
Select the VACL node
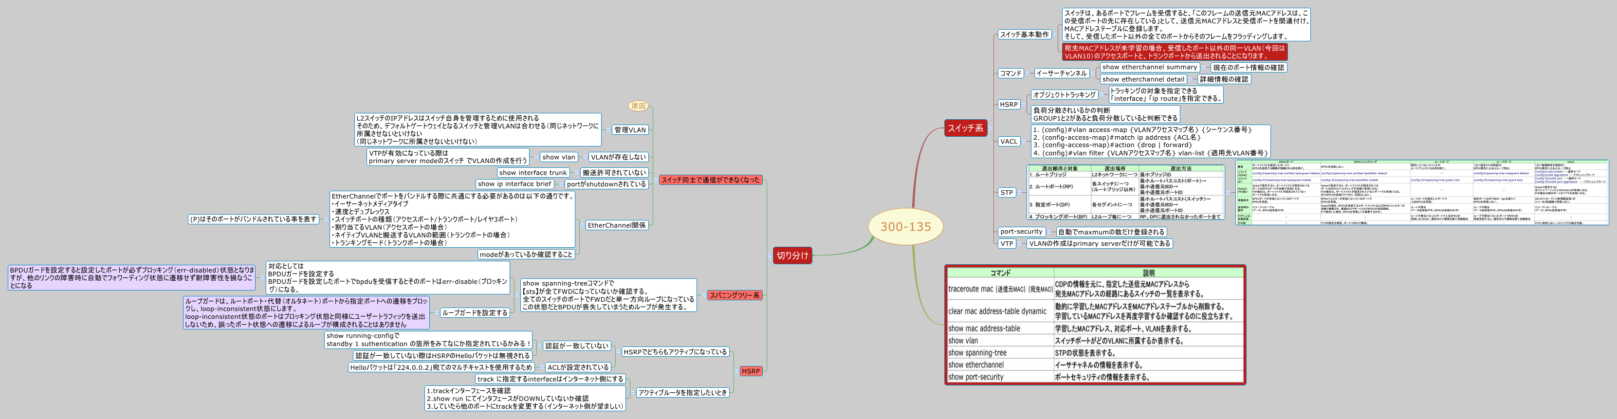(x=1009, y=141)
